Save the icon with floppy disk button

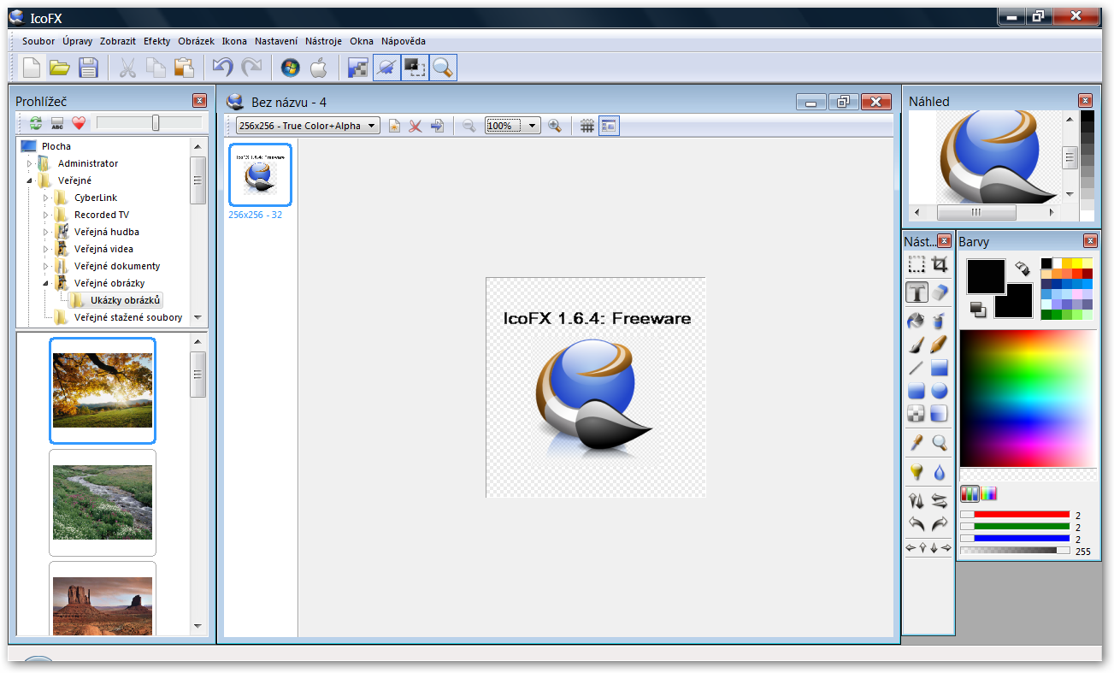click(x=88, y=68)
